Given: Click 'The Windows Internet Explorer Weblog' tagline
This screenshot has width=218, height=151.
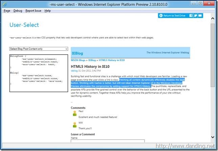Looking at the screenshot, I should point(168,53).
